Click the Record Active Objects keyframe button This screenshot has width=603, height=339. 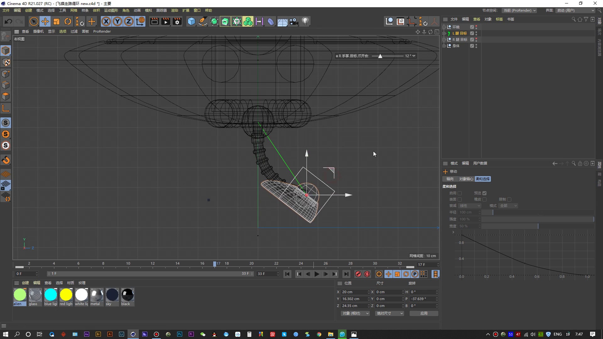pyautogui.click(x=358, y=274)
